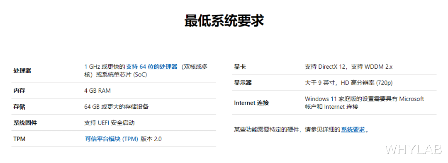Screen dimensions: 448x163
Task: Open the 可信平台模块 (TPM) link
Action: 112,139
